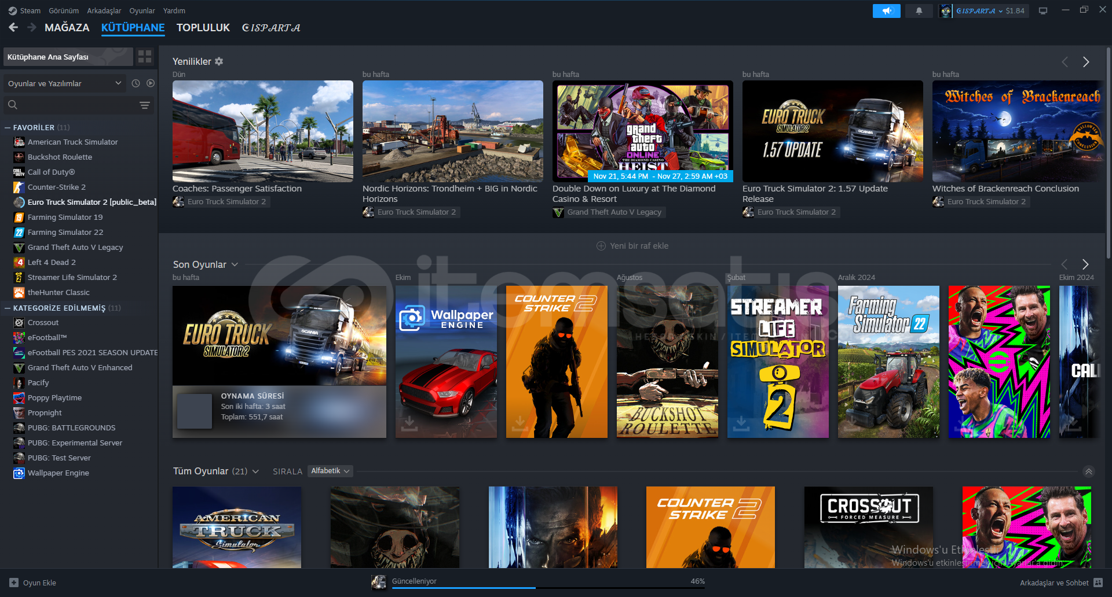This screenshot has height=597, width=1112.
Task: Collapse the FAVORİLER category
Action: pos(8,127)
